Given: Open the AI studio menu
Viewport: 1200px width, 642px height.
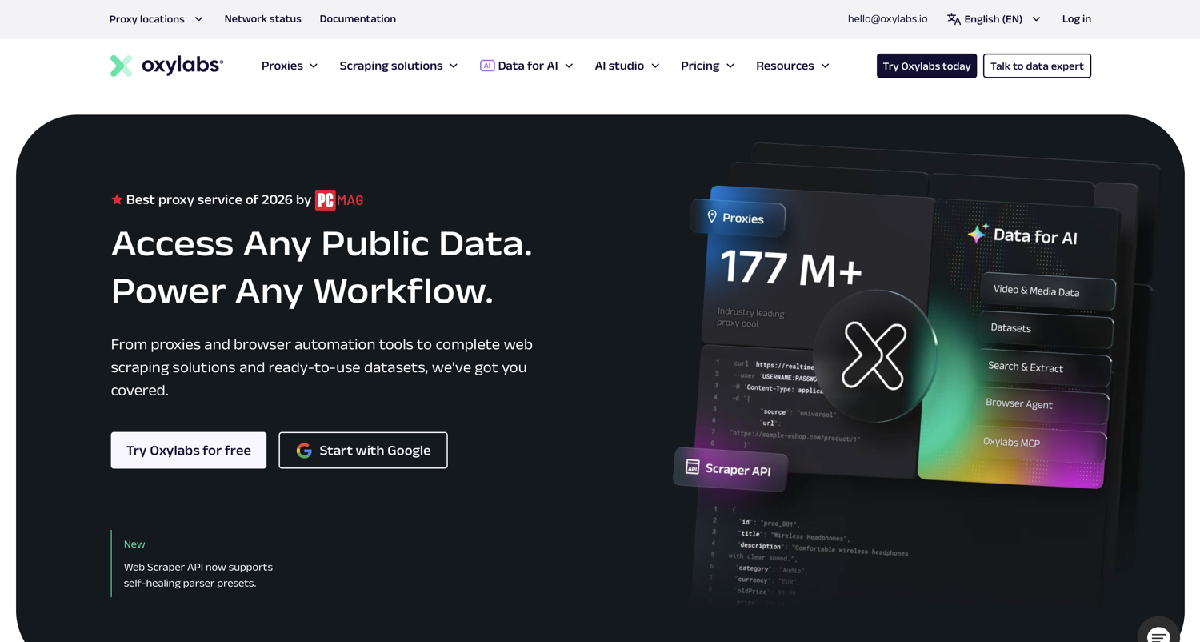Looking at the screenshot, I should pyautogui.click(x=627, y=66).
